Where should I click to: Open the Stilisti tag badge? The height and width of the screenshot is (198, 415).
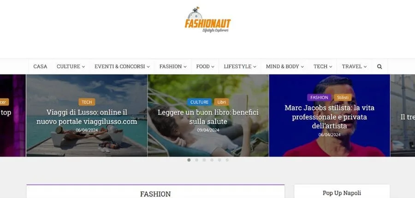[343, 98]
